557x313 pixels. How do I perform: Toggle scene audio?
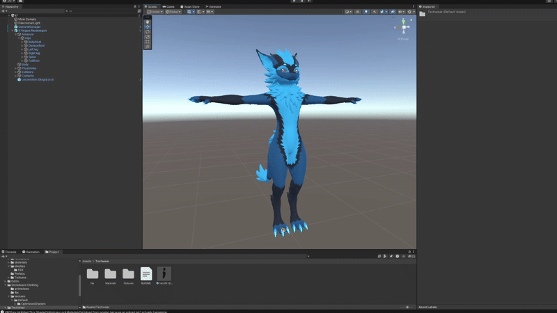tap(375, 12)
